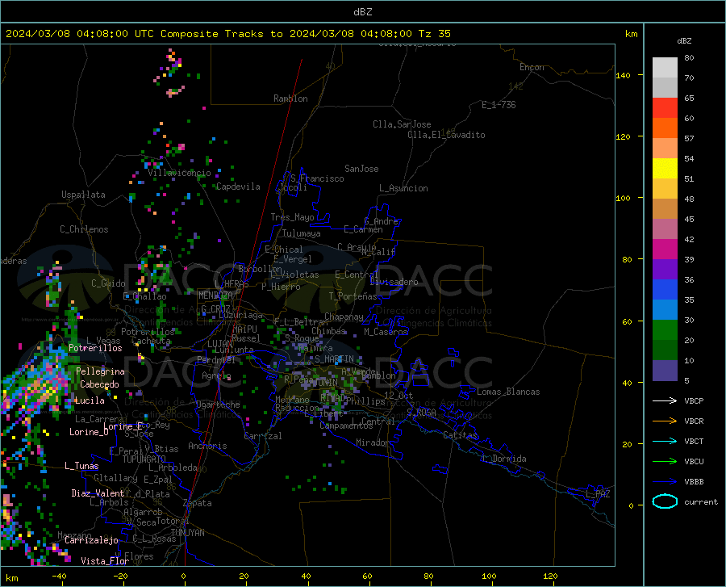Click the E_1-736 map label
Viewport: 726px width, 587px height.
[499, 105]
